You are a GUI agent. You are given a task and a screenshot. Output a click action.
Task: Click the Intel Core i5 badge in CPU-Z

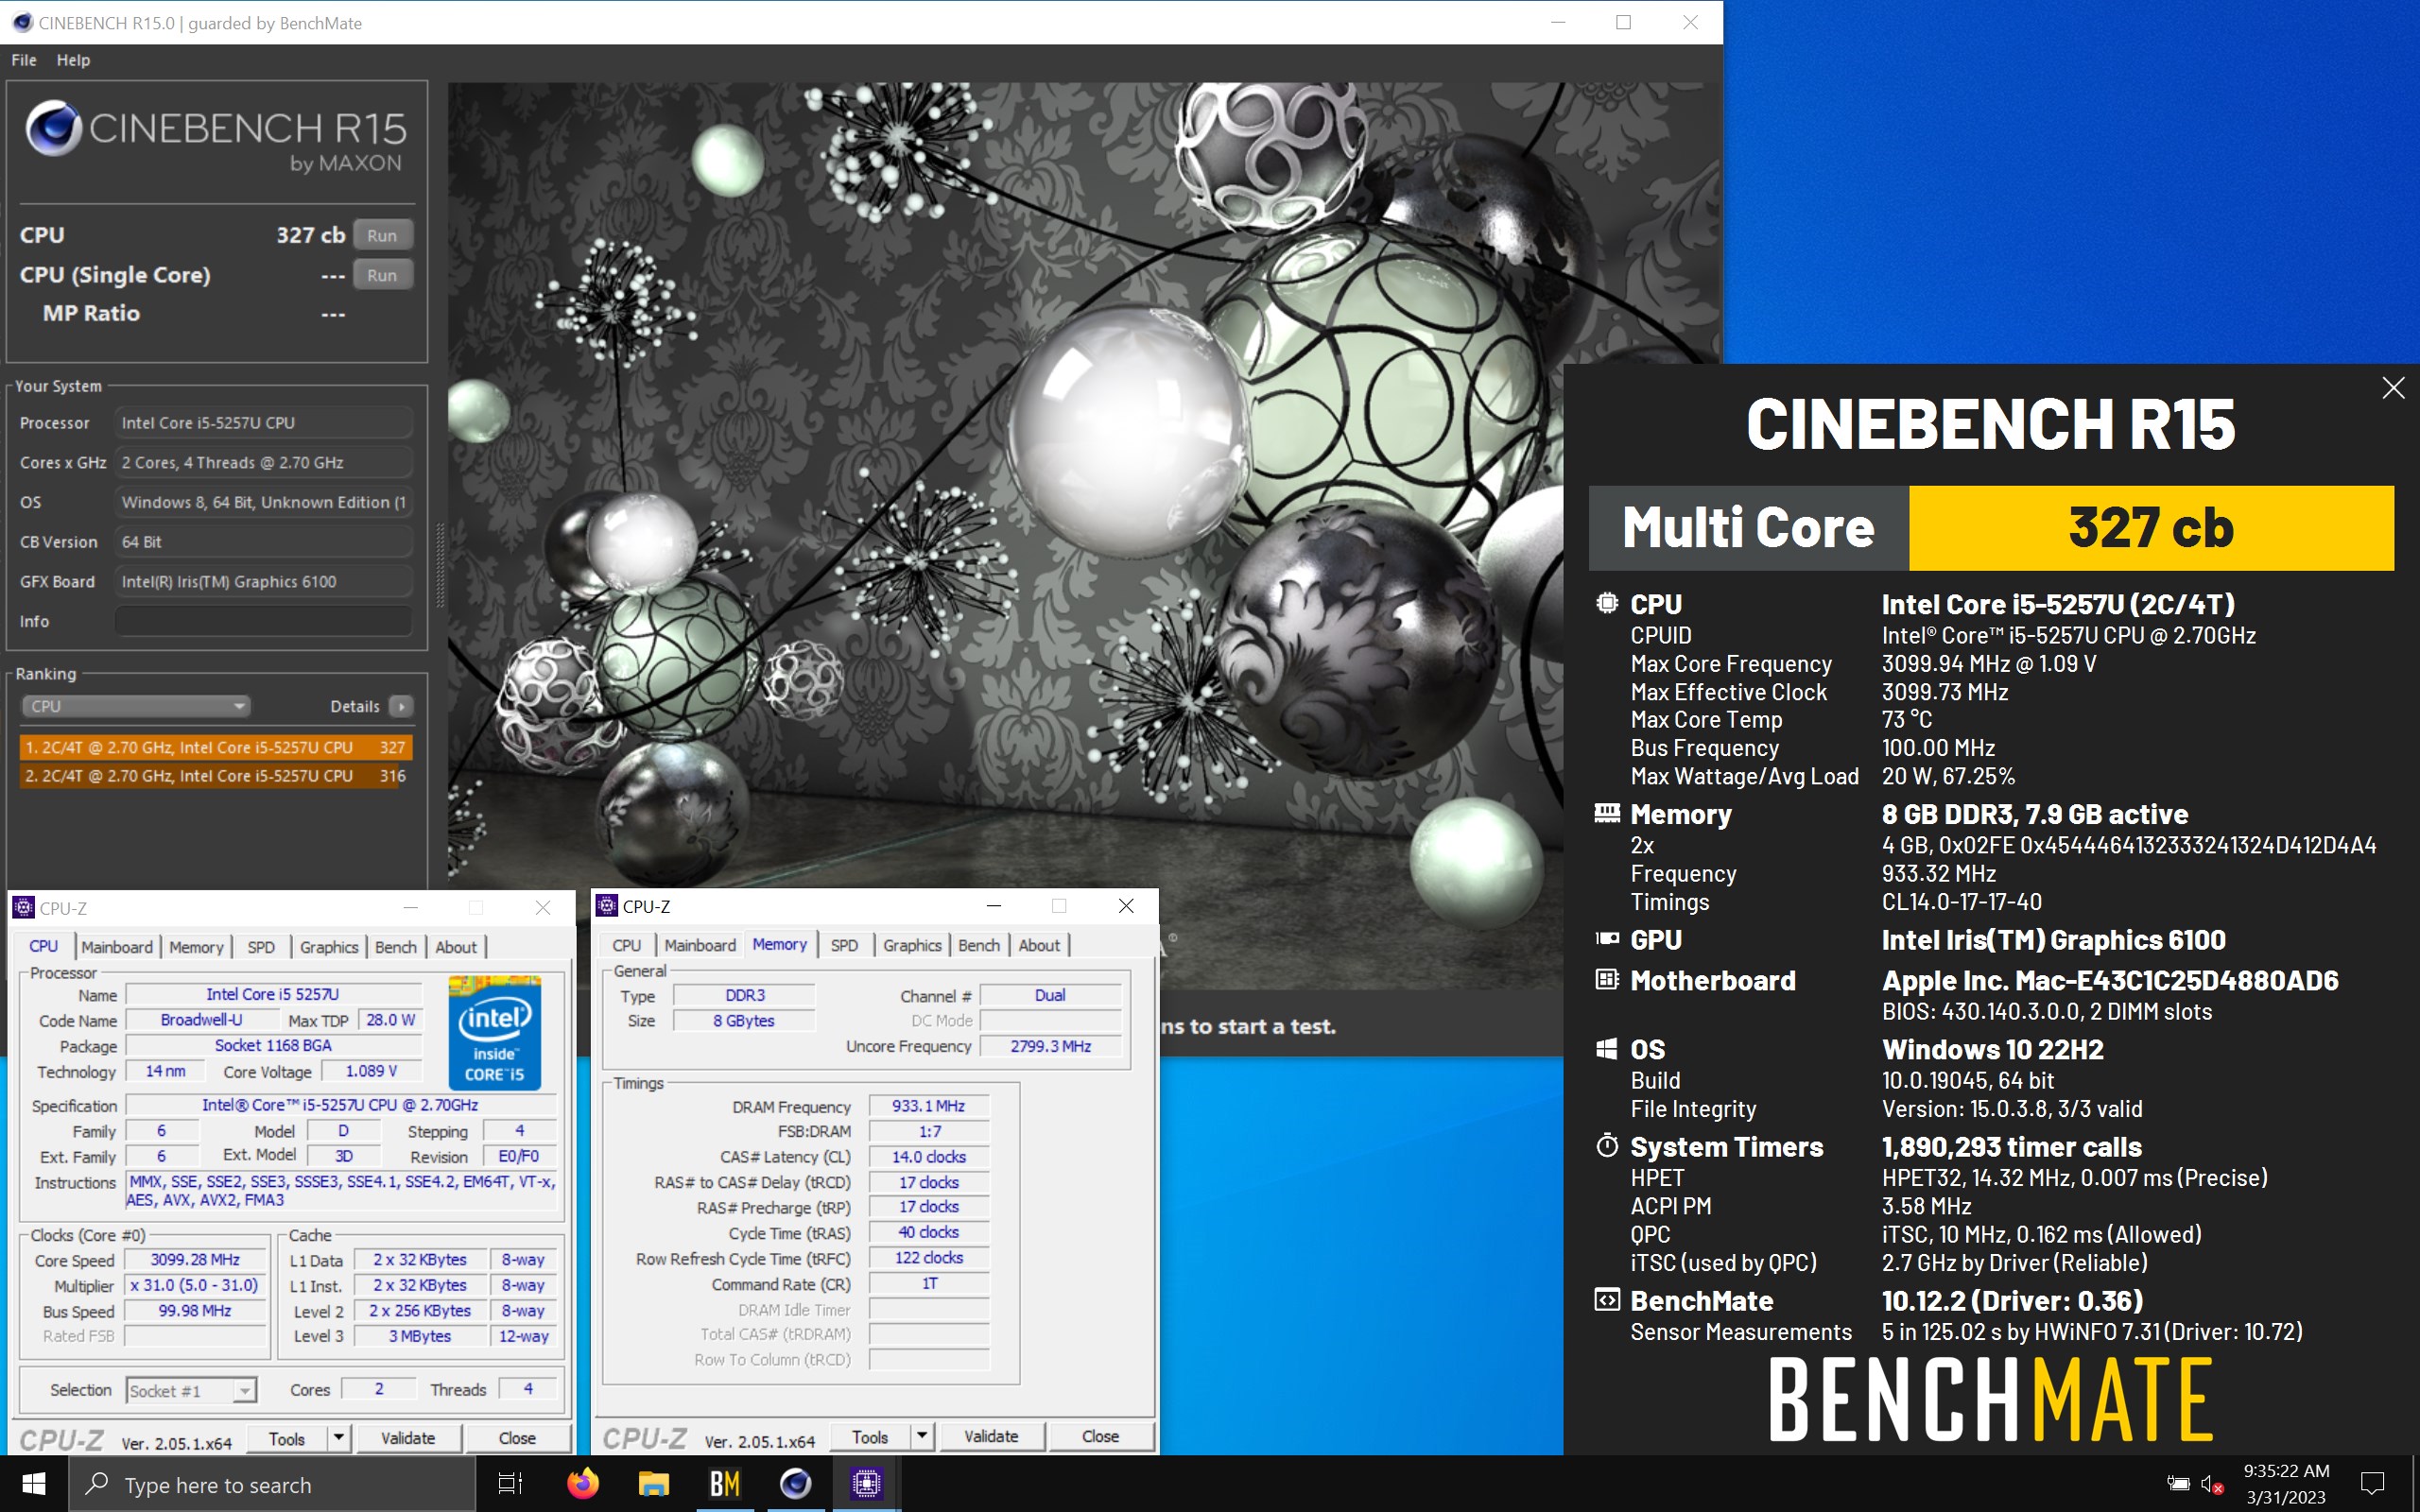click(x=494, y=1033)
